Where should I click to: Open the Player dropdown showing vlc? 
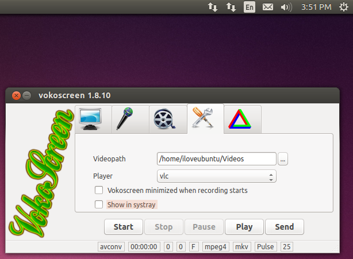[217, 176]
